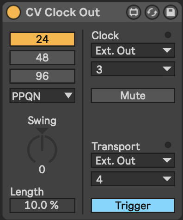Image resolution: width=183 pixels, height=220 pixels.
Task: Open the Clock output channel 3 dropdown
Action: 133,69
